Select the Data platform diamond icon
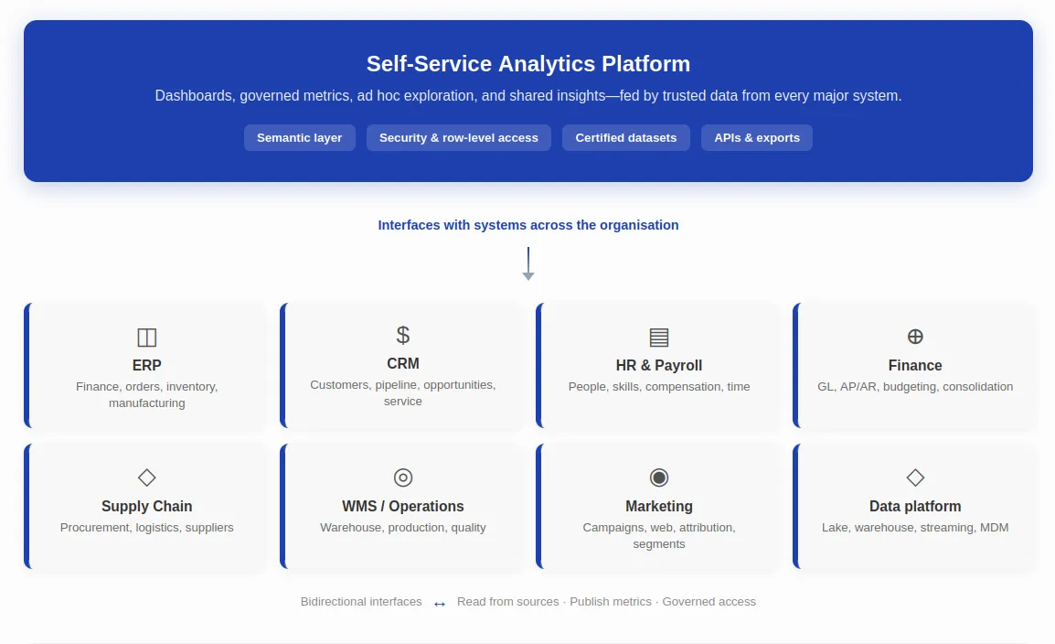 coord(914,478)
